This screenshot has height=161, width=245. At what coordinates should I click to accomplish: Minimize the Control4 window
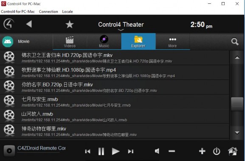(209, 3)
